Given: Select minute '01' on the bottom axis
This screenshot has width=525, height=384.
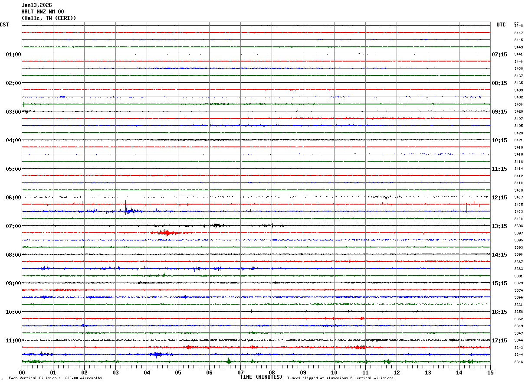Looking at the screenshot, I should [x=53, y=372].
